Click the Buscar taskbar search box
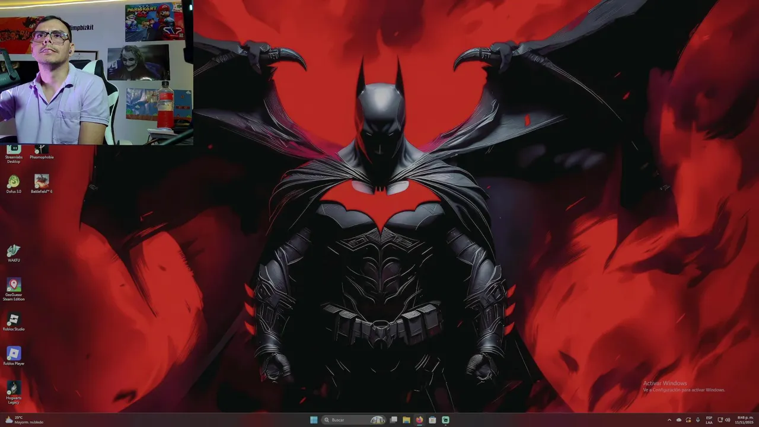 coord(354,420)
